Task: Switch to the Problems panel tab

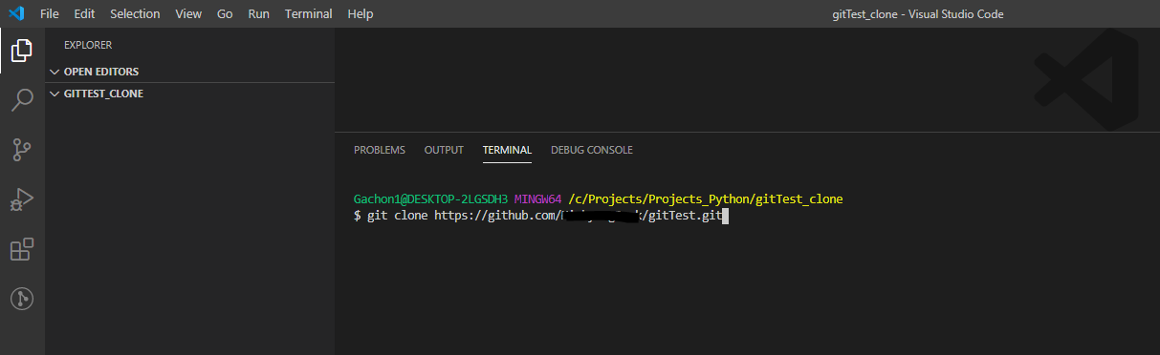Action: point(380,150)
